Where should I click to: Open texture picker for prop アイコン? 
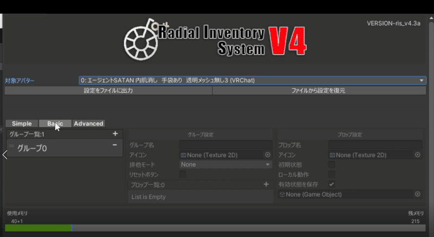pyautogui.click(x=417, y=155)
